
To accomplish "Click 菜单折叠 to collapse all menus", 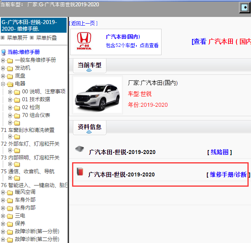I will (46, 38).
